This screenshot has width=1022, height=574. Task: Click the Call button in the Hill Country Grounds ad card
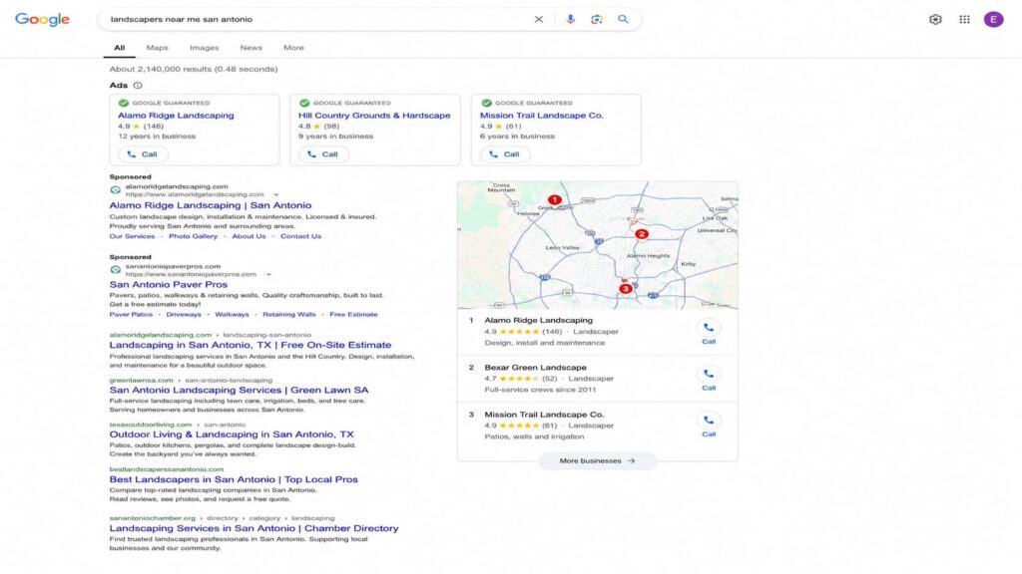(323, 154)
